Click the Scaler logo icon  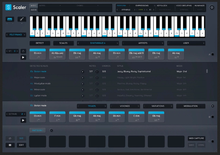[x=8, y=7]
